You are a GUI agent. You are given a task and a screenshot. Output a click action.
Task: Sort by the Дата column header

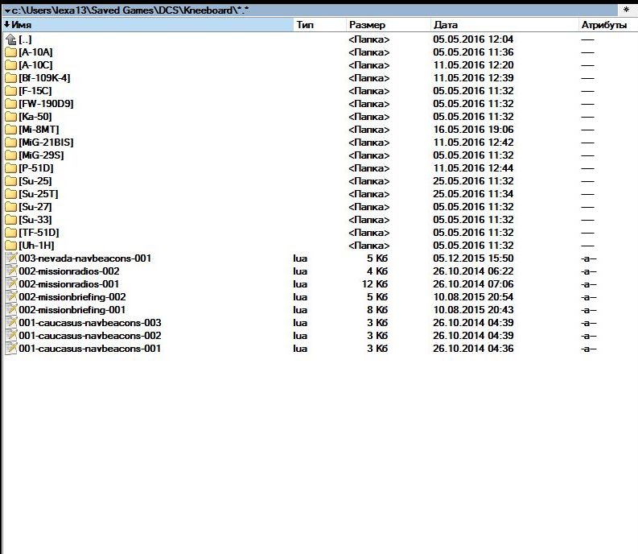(504, 25)
